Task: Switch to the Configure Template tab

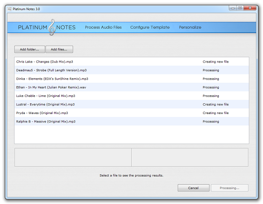Action: click(150, 27)
